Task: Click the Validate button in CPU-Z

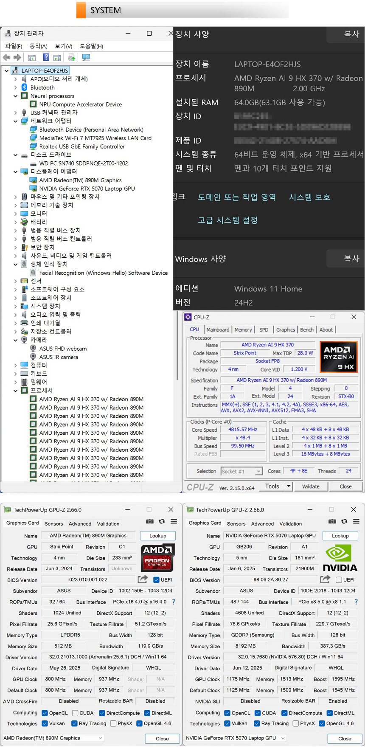Action: coord(311,486)
